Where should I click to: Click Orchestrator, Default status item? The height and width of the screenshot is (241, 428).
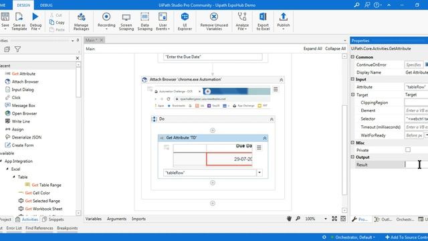pos(352,237)
